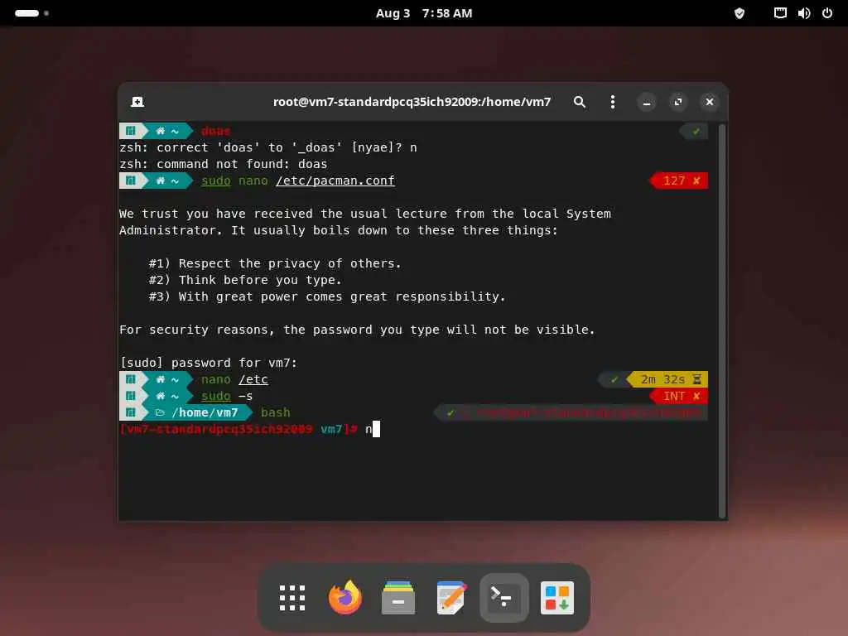Screen dimensions: 848x636
Task: Click the '127' error status badge
Action: pyautogui.click(x=679, y=181)
